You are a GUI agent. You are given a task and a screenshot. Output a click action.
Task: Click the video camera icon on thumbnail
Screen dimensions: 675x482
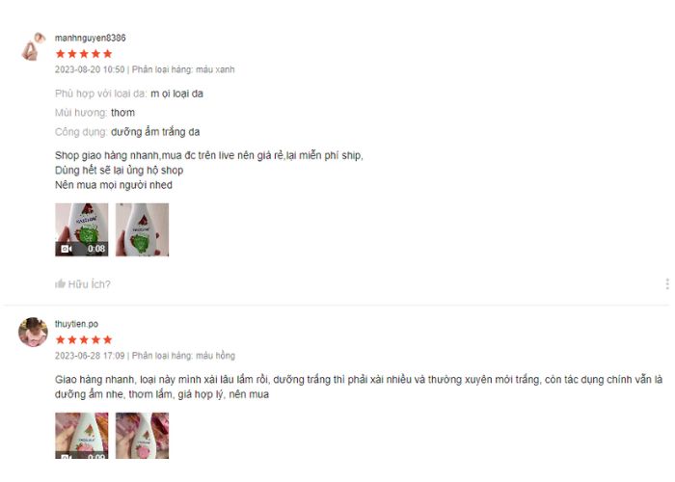(x=66, y=249)
